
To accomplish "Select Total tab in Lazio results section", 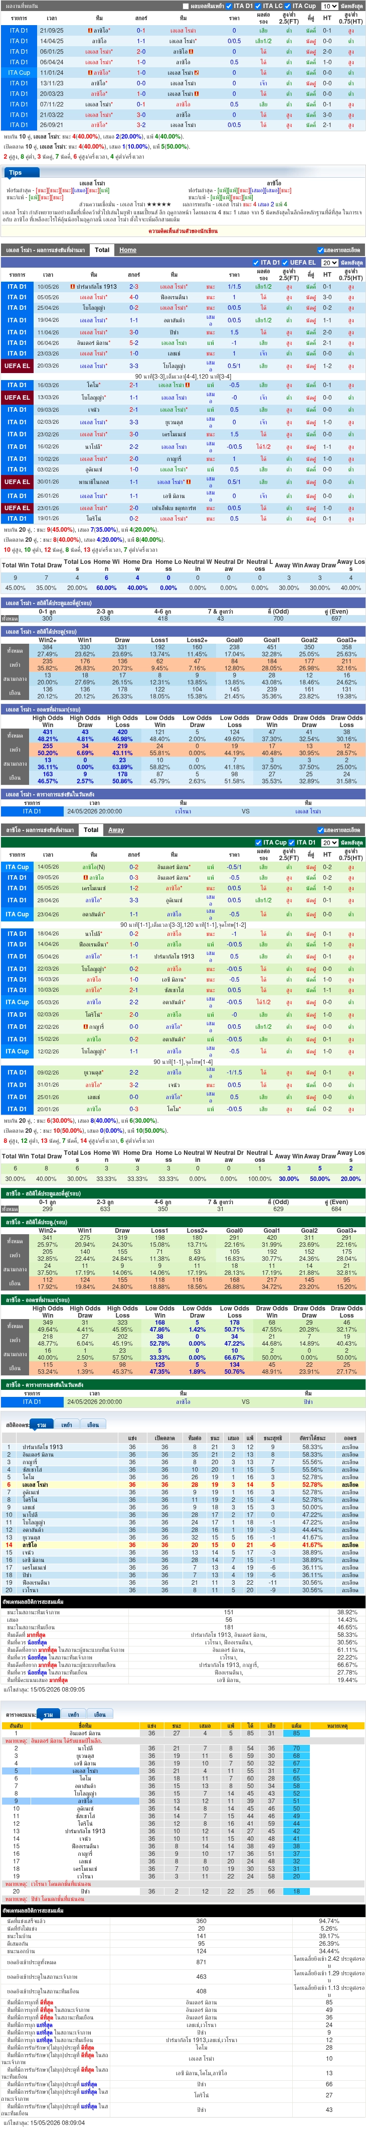I will pos(91,829).
